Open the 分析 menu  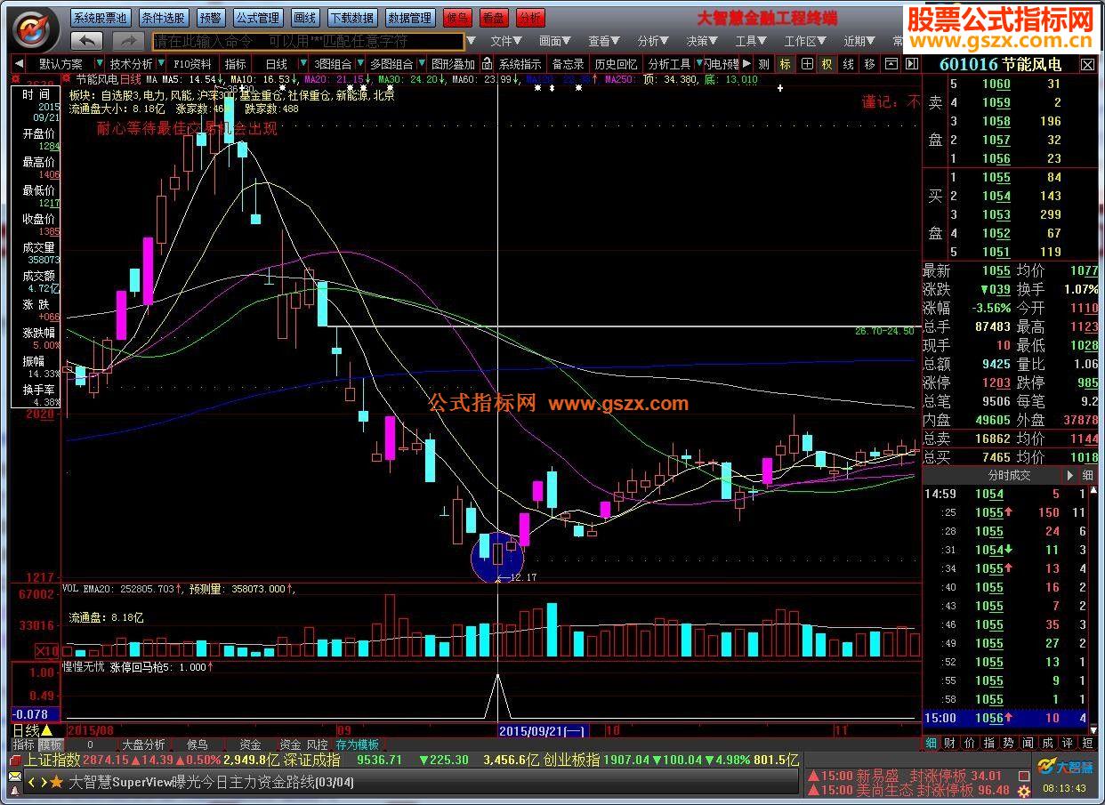(x=653, y=41)
